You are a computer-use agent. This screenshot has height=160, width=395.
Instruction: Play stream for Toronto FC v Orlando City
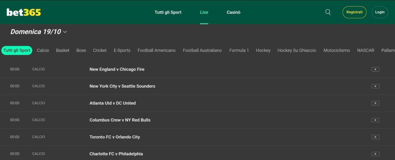click(x=375, y=137)
